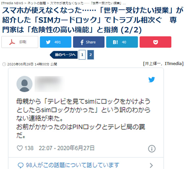Open the ネットの話題 breadcrumb link
Image resolution: width=185 pixels, height=169 pixels.
pyautogui.click(x=37, y=3)
